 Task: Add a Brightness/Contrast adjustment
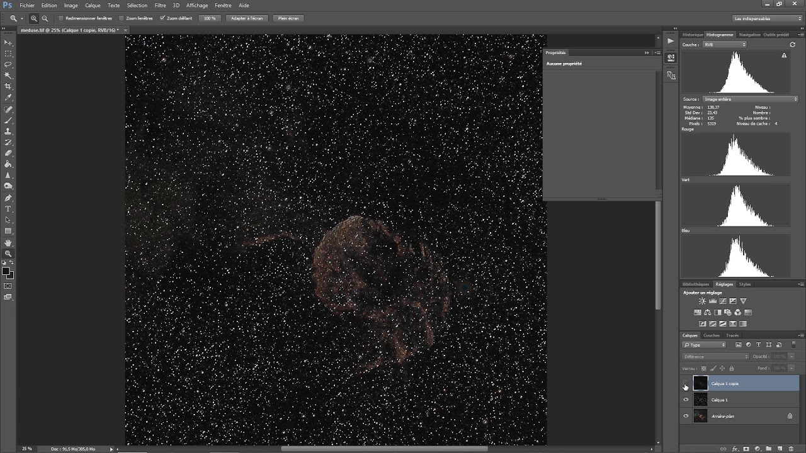(x=702, y=301)
